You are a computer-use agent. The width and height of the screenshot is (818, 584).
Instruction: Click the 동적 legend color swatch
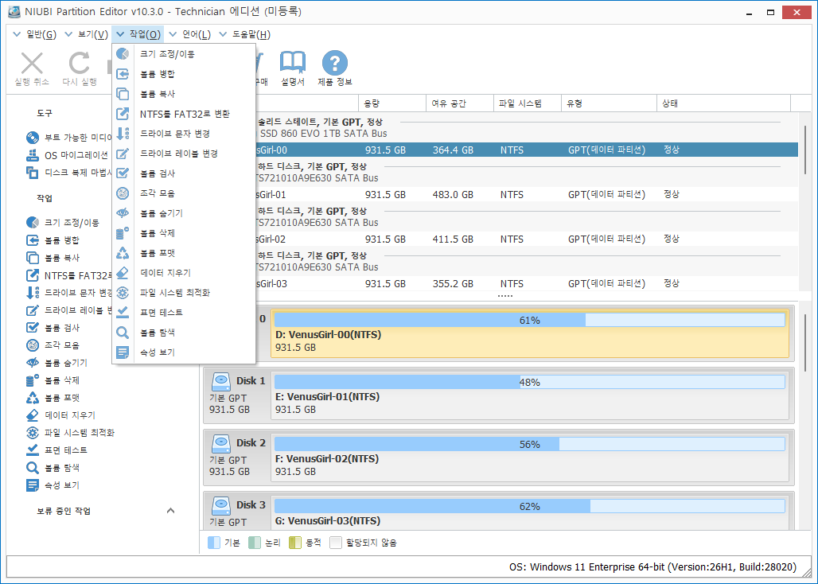coord(295,543)
